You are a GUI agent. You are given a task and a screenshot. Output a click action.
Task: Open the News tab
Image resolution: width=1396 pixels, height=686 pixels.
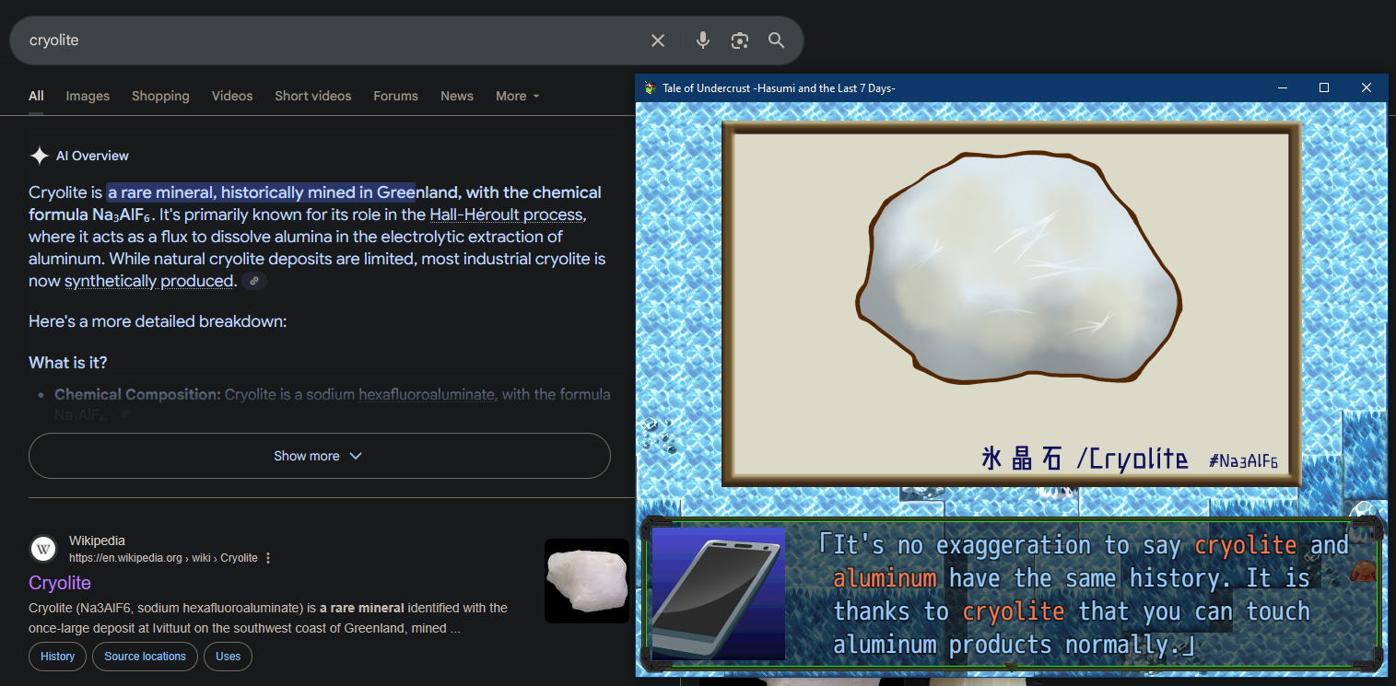[457, 96]
